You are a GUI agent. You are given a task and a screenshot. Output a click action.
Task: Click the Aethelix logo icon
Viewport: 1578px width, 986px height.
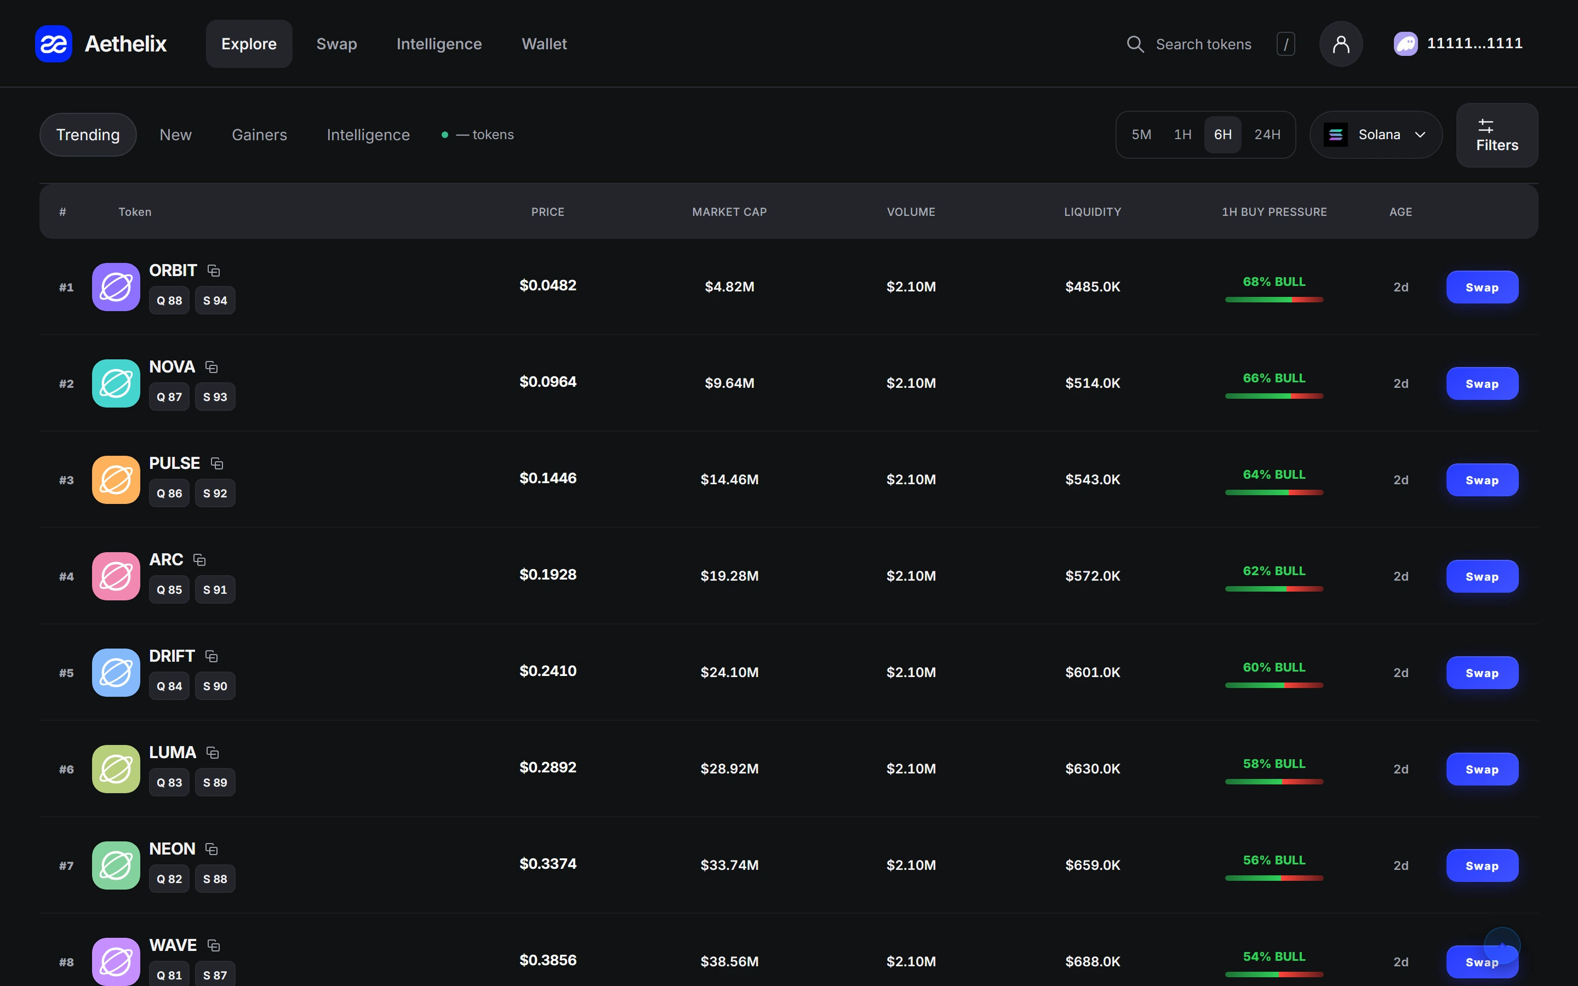coord(54,44)
